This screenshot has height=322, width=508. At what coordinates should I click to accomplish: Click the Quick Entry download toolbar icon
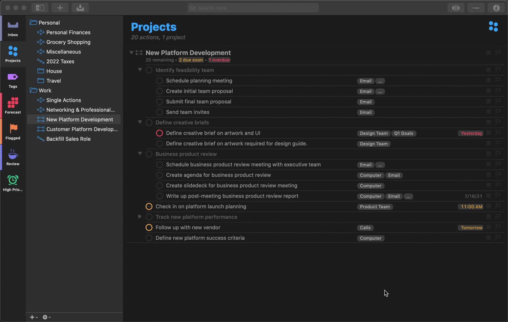(80, 8)
